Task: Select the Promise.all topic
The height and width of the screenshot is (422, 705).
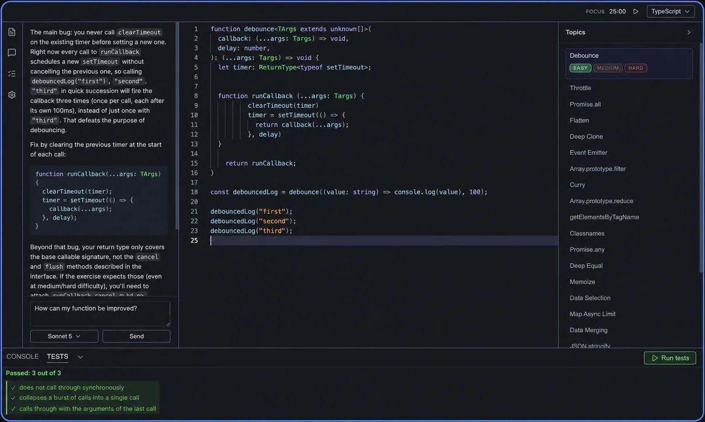Action: point(585,104)
